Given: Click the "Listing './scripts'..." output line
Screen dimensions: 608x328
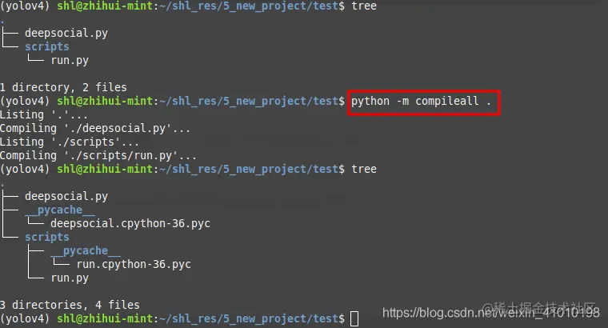Looking at the screenshot, I should point(69,142).
